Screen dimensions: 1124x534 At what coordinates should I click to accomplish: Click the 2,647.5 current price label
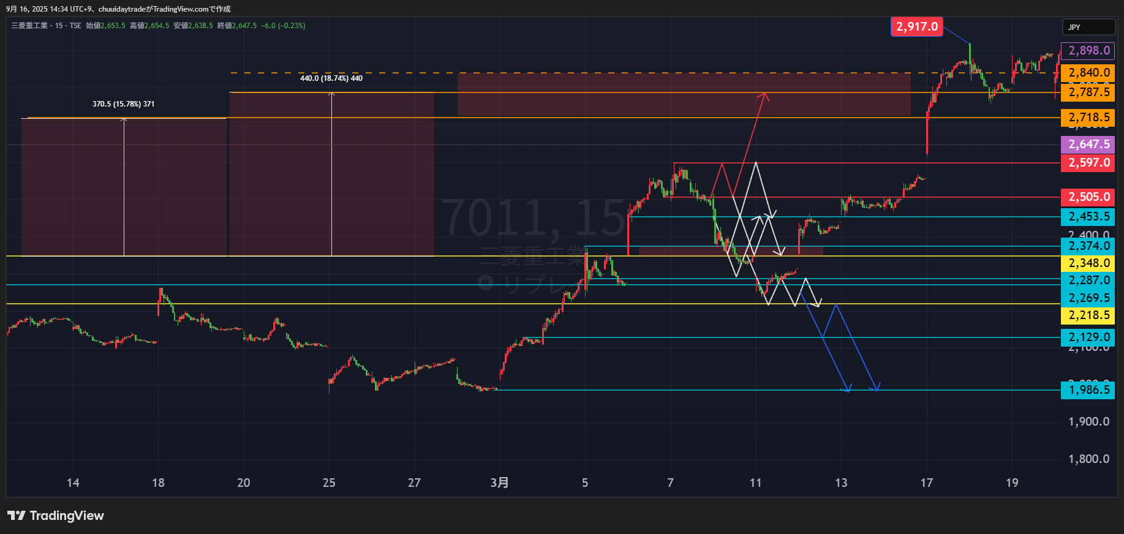[x=1088, y=145]
